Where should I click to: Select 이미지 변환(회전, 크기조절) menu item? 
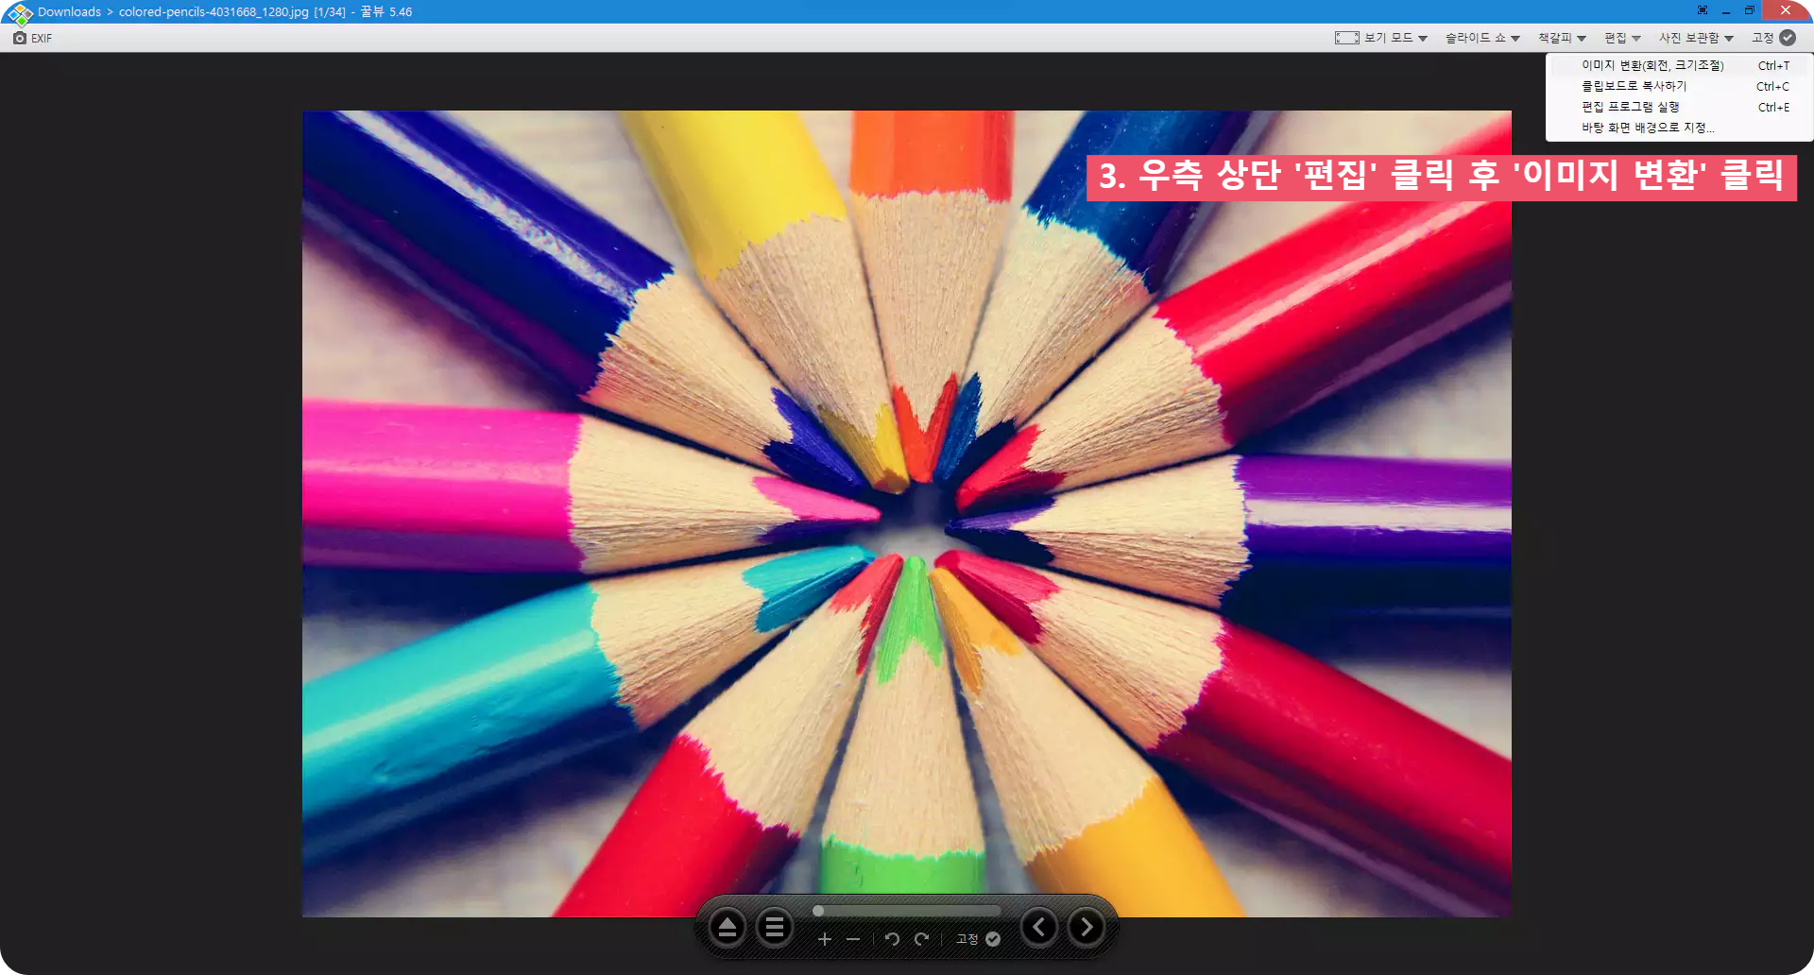tap(1679, 65)
